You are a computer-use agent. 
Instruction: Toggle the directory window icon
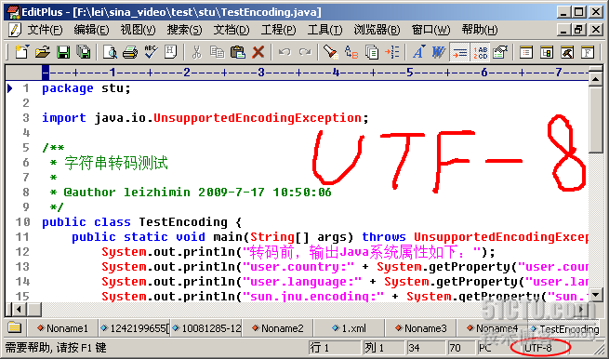(x=547, y=52)
